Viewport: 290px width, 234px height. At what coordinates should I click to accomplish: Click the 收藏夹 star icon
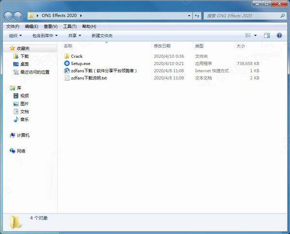pyautogui.click(x=12, y=48)
